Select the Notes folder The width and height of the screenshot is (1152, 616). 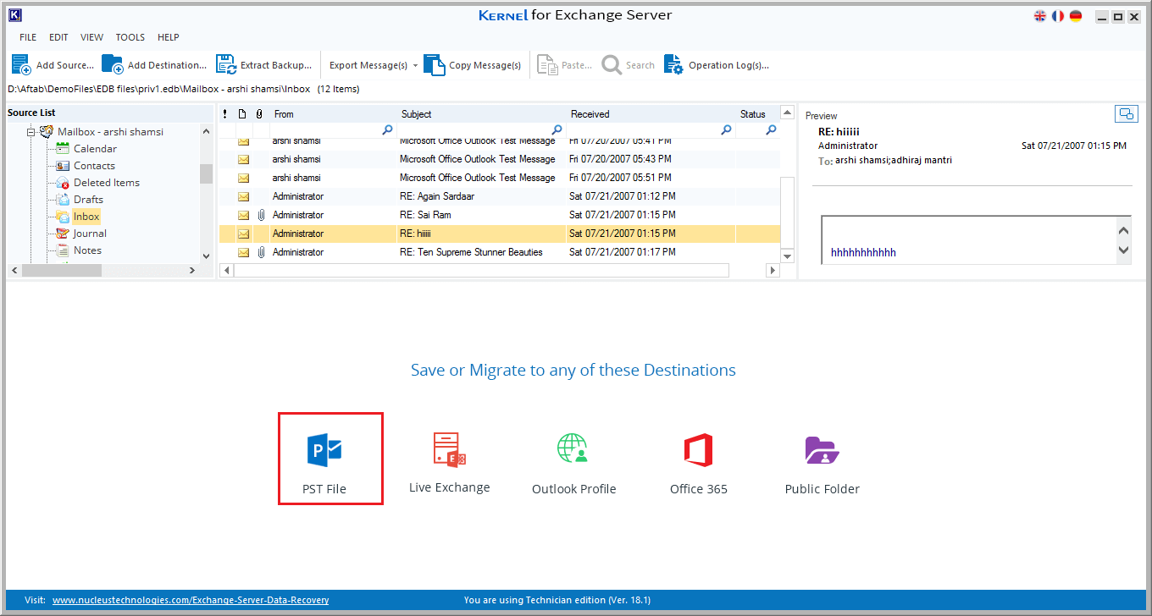(87, 250)
